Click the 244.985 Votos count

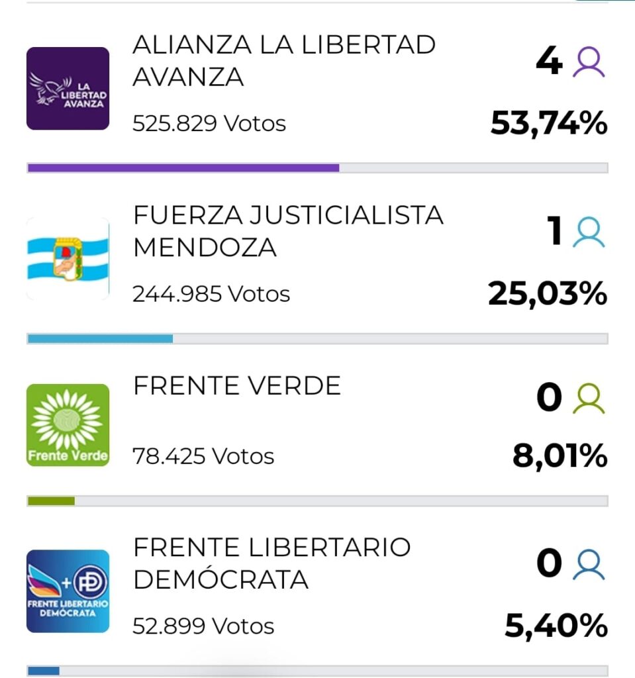point(211,293)
